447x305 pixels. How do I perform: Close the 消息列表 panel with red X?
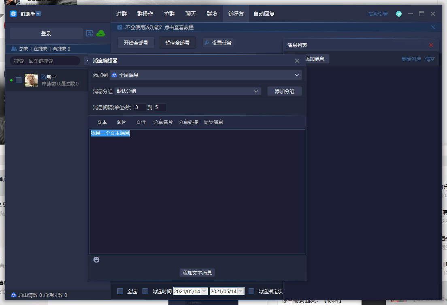[431, 45]
